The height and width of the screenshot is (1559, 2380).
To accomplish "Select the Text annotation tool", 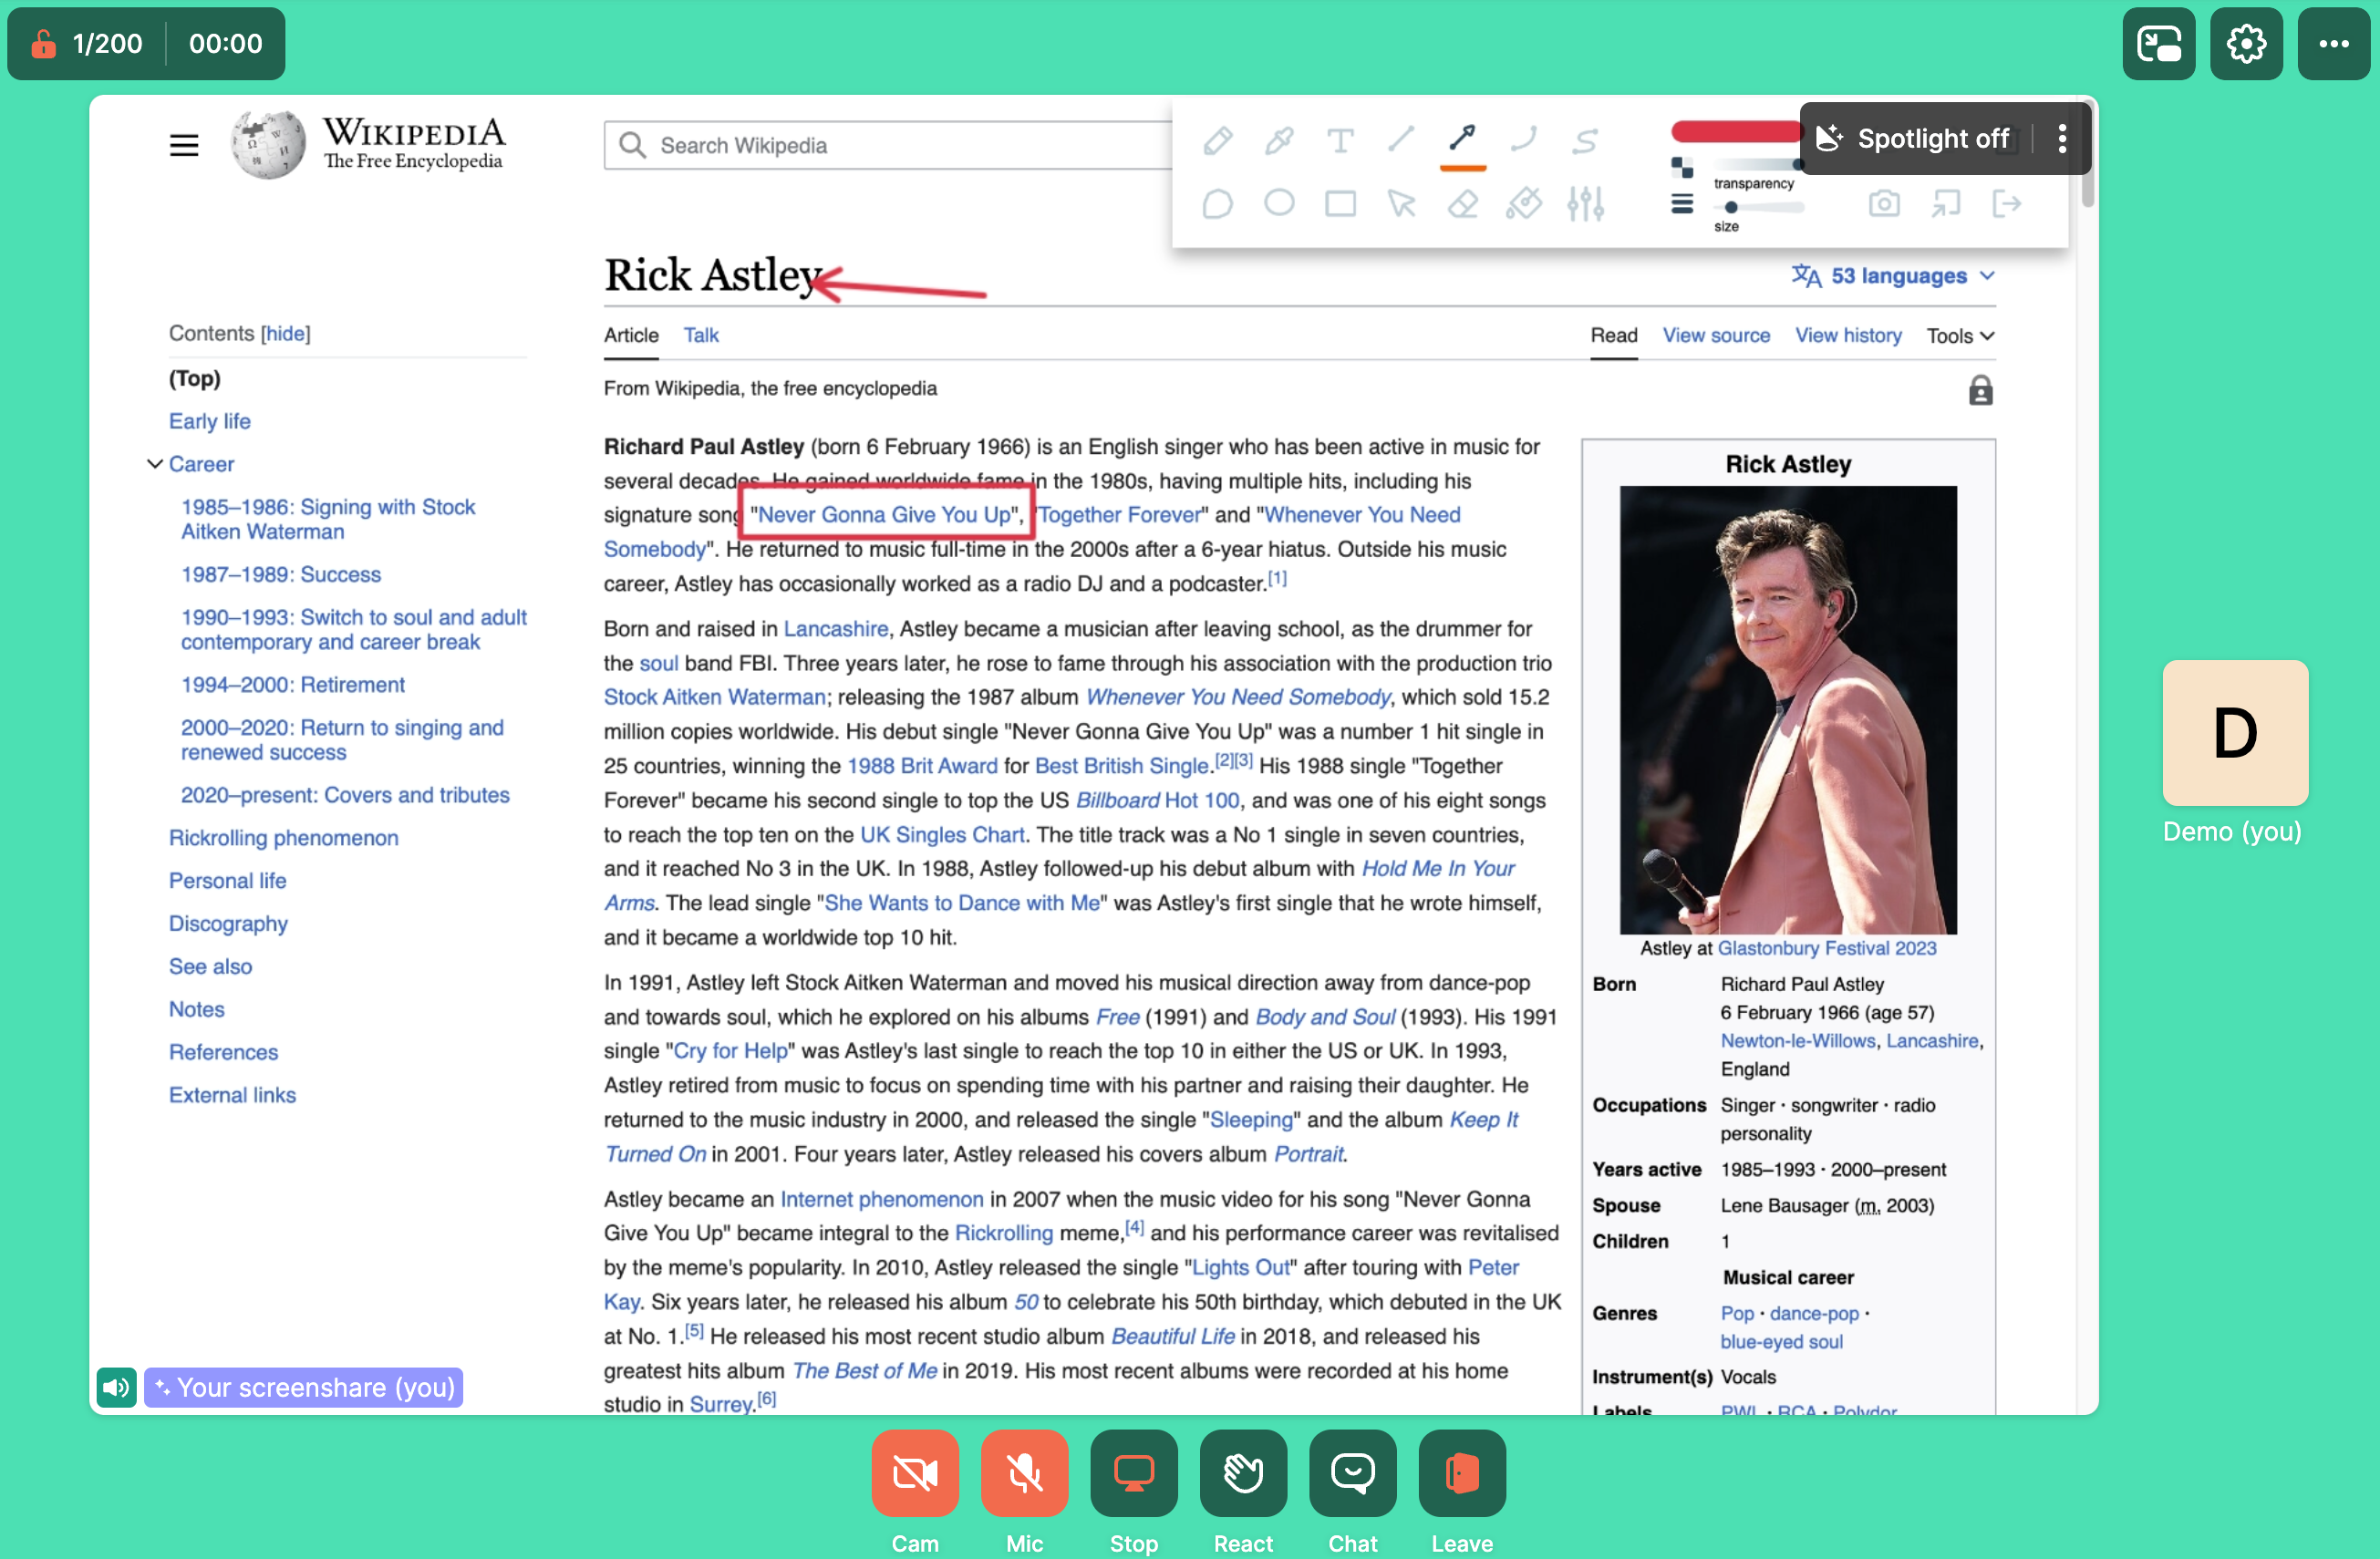I will (x=1340, y=140).
